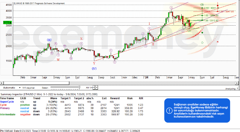The image size is (240, 132).
Task: Click the red X wave label
Action: (x=81, y=39)
